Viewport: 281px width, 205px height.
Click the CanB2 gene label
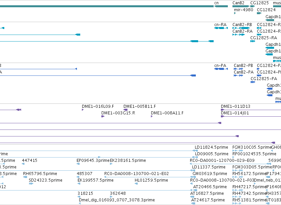tap(238, 3)
